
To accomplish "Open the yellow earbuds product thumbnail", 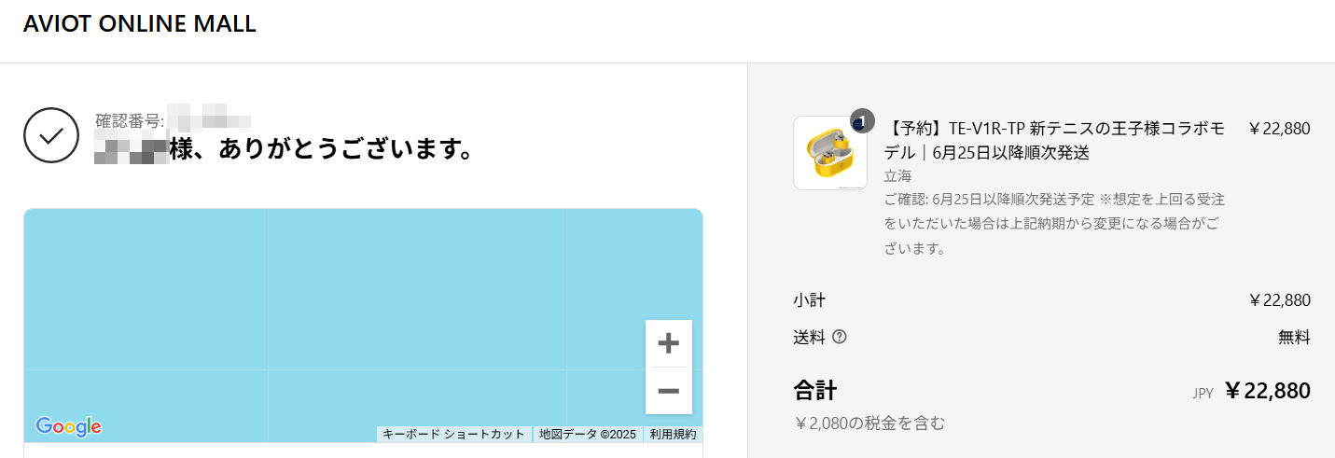I will [x=830, y=153].
